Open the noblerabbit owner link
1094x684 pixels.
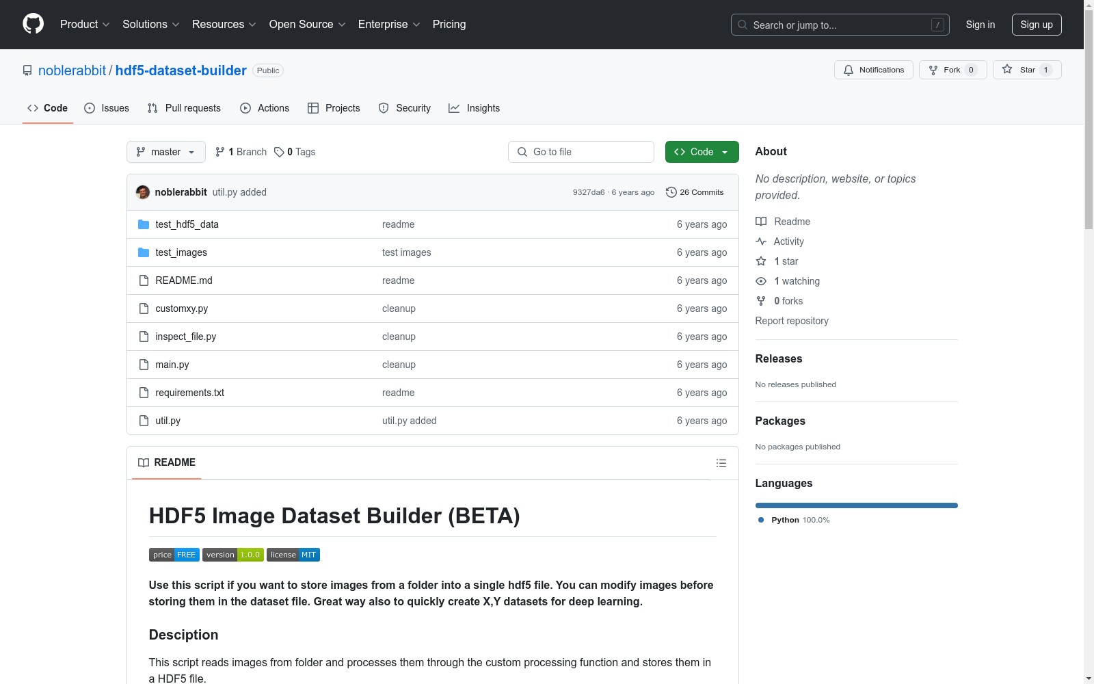[72, 70]
